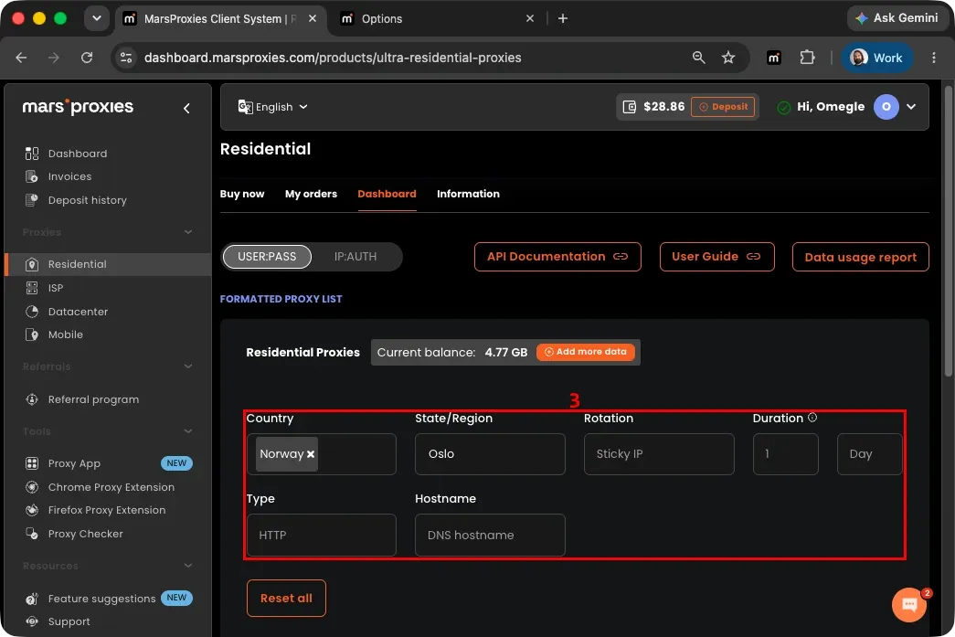The width and height of the screenshot is (955, 637).
Task: Select the MarsProxies Client System browser tab
Action: tap(220, 19)
